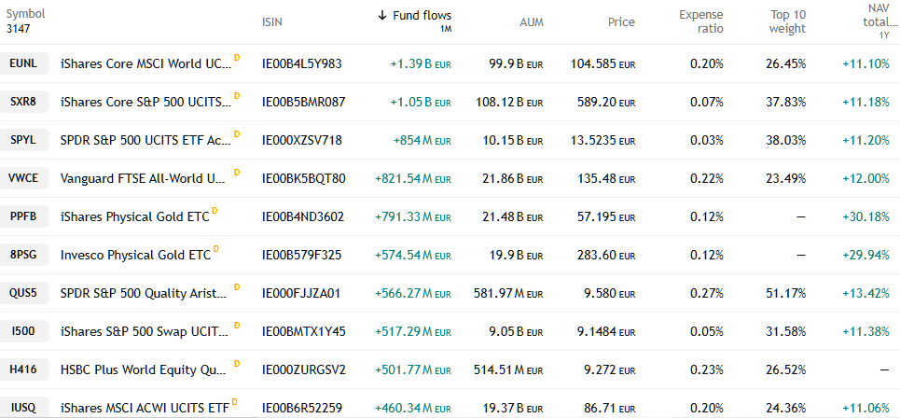Open the VWCE ticker badge
The height and width of the screenshot is (418, 900).
point(24,178)
